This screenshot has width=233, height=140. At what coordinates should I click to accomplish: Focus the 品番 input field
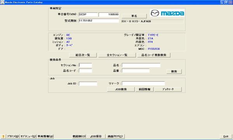click(x=136, y=71)
